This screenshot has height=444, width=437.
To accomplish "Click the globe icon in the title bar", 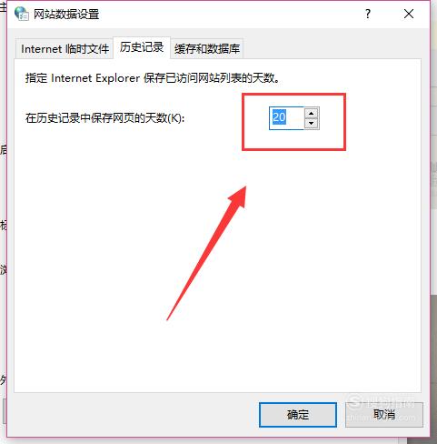I will (22, 14).
